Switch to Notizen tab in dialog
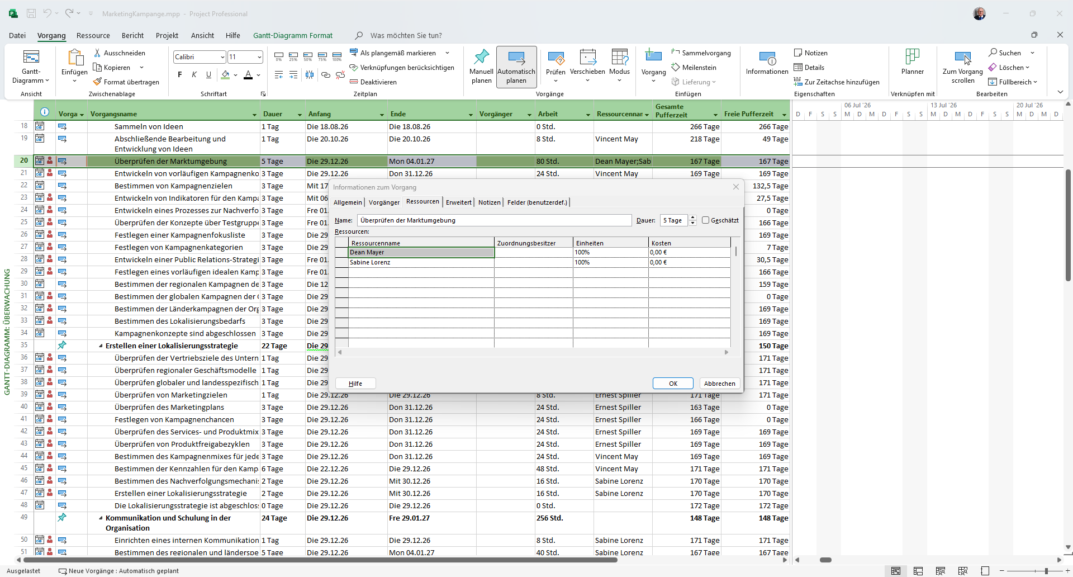Viewport: 1073px width, 577px height. [x=489, y=202]
